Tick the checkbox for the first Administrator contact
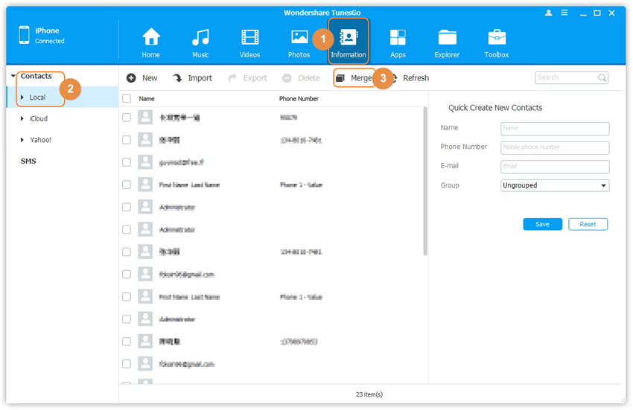The height and width of the screenshot is (410, 633). click(127, 207)
